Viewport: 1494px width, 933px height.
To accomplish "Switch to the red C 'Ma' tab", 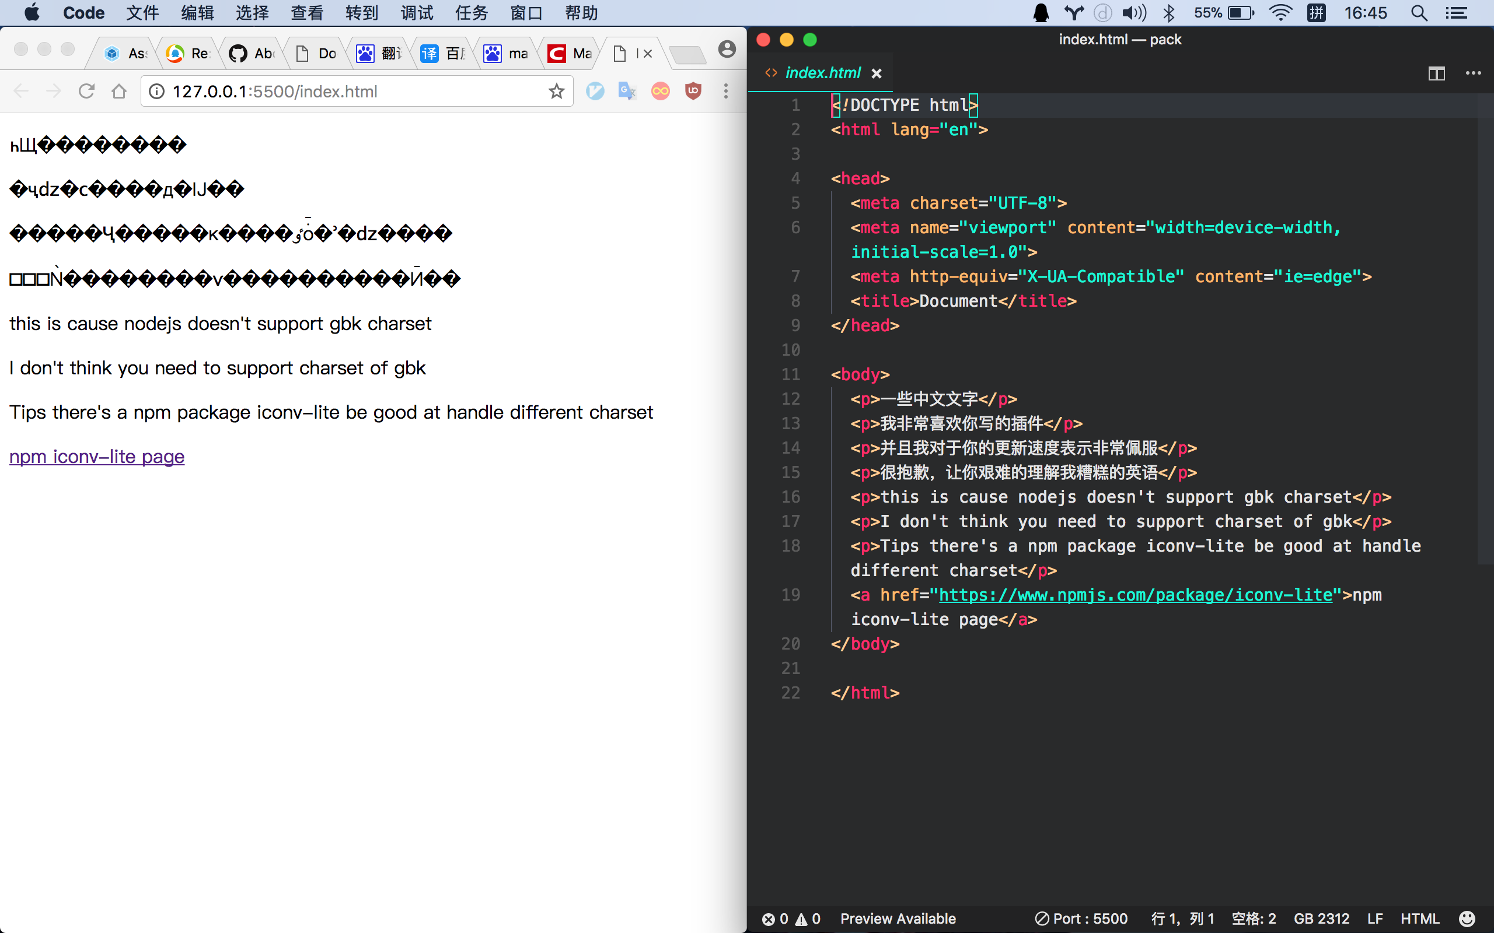I will coord(569,54).
